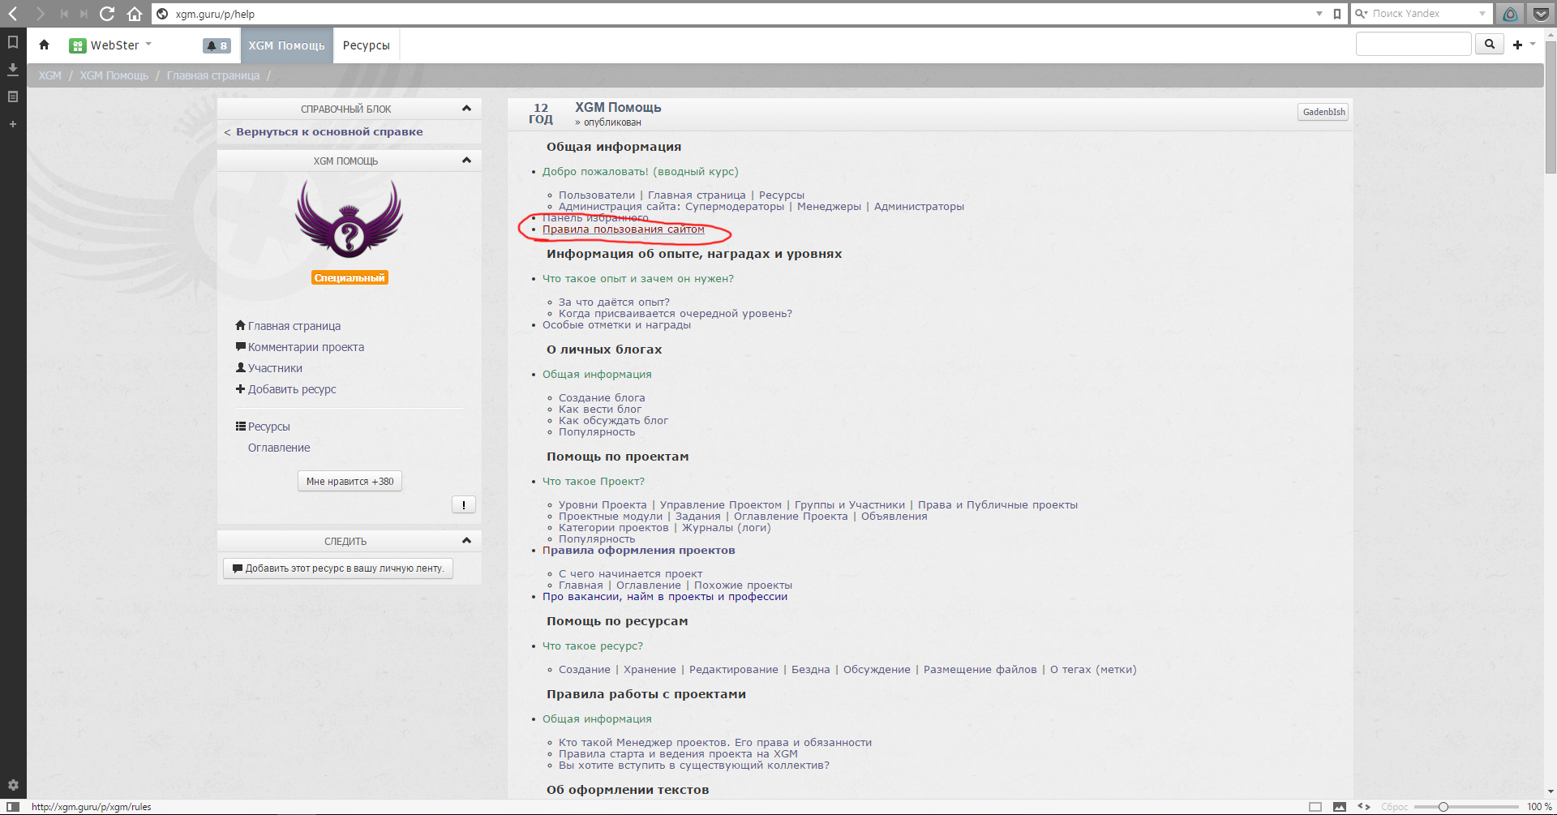
Task: Open Участники in the sidebar menu
Action: point(269,368)
